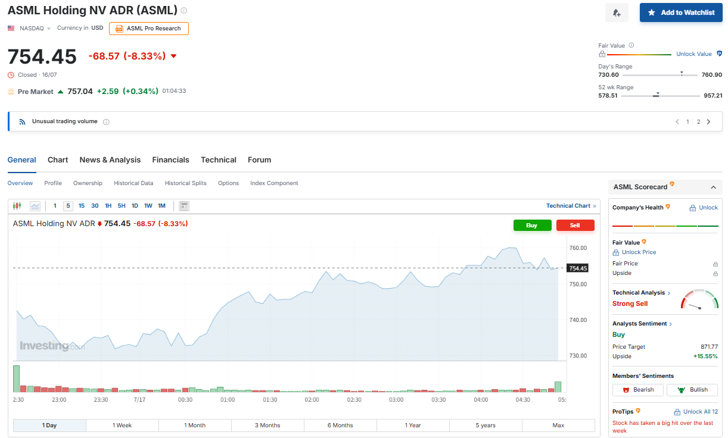Click the red Sell button

point(575,226)
